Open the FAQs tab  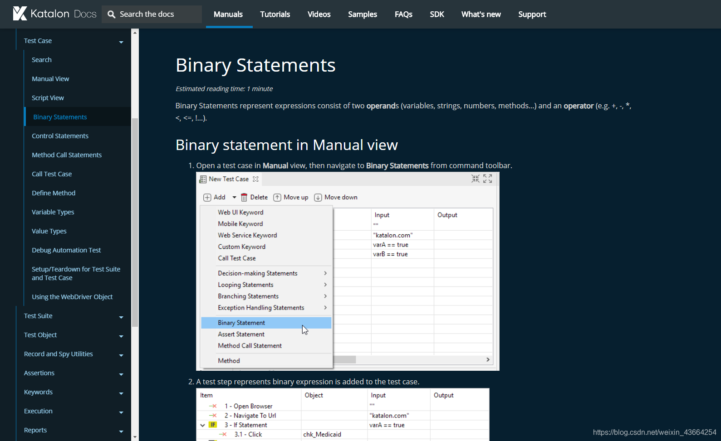point(403,15)
